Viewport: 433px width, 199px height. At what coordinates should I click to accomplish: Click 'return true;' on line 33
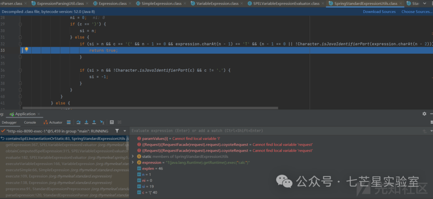tap(103, 50)
